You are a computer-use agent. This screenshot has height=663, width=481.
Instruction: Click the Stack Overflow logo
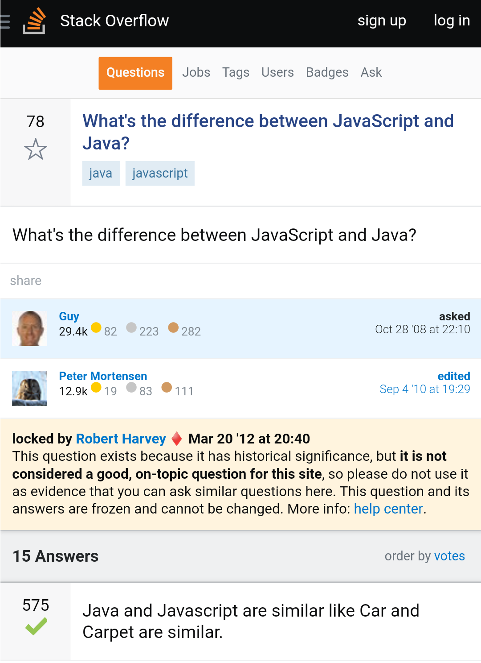pos(33,21)
